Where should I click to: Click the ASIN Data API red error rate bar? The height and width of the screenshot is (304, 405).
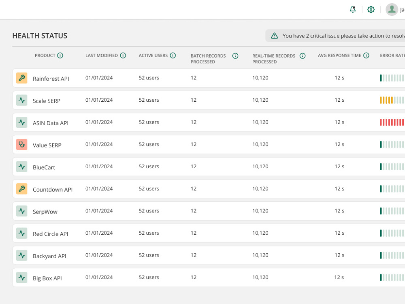[392, 122]
